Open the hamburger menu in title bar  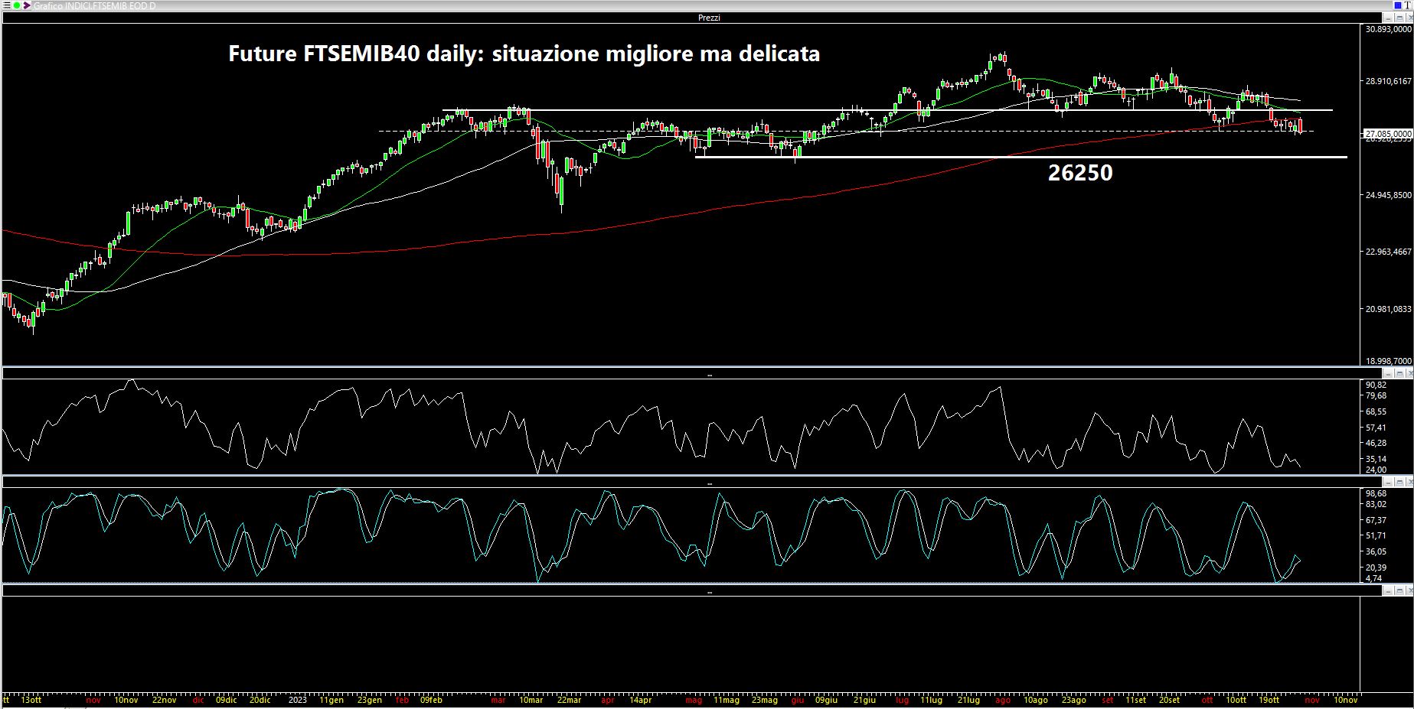pos(5,5)
